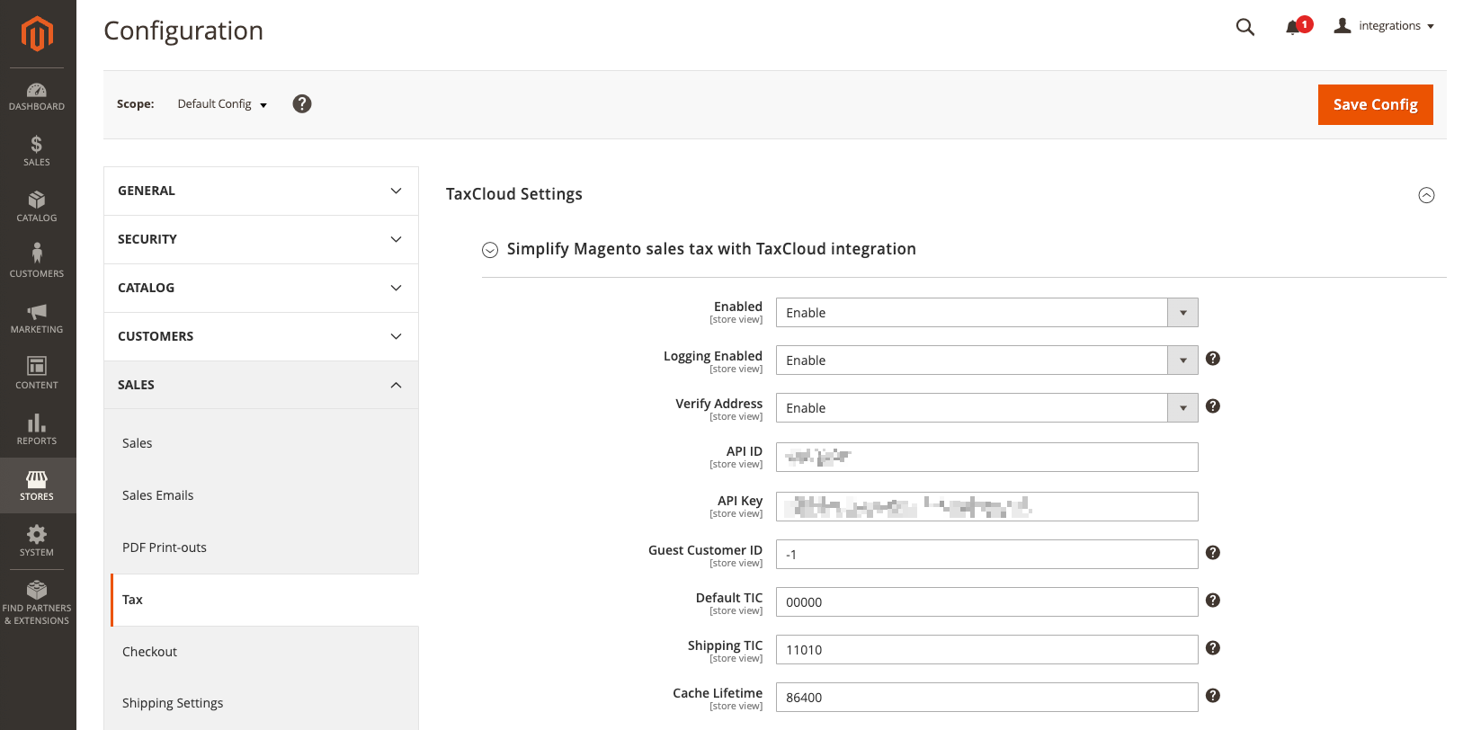Expand the CUSTOMERS config section

click(261, 336)
